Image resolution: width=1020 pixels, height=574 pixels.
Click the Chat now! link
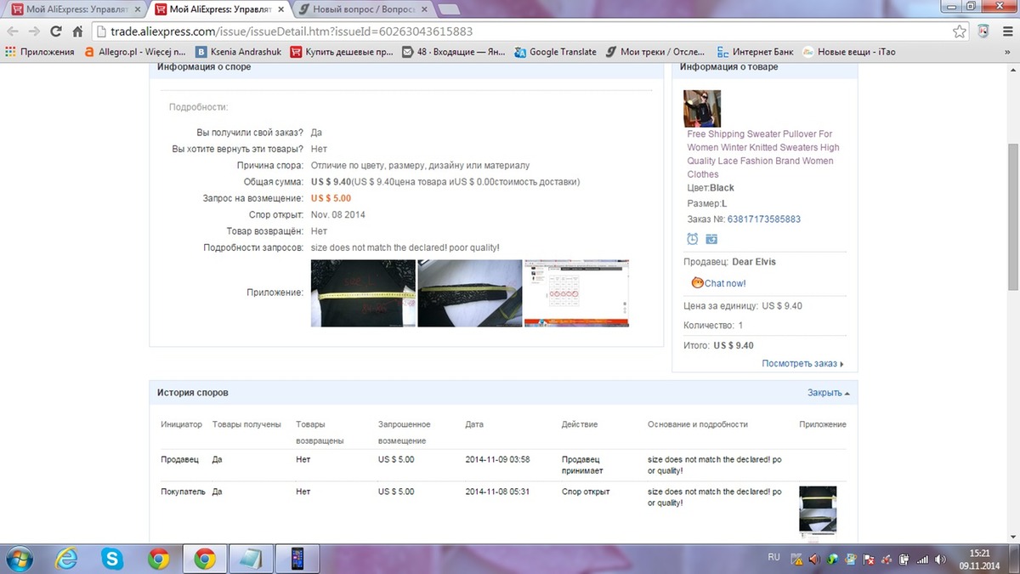tap(725, 283)
